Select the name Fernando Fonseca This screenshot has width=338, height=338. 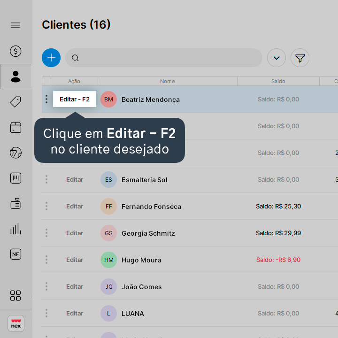pyautogui.click(x=151, y=207)
